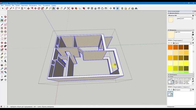Viewport: 196px width, 110px height.
Task: Select the Tape Measure in top toolbar
Action: tap(47, 8)
